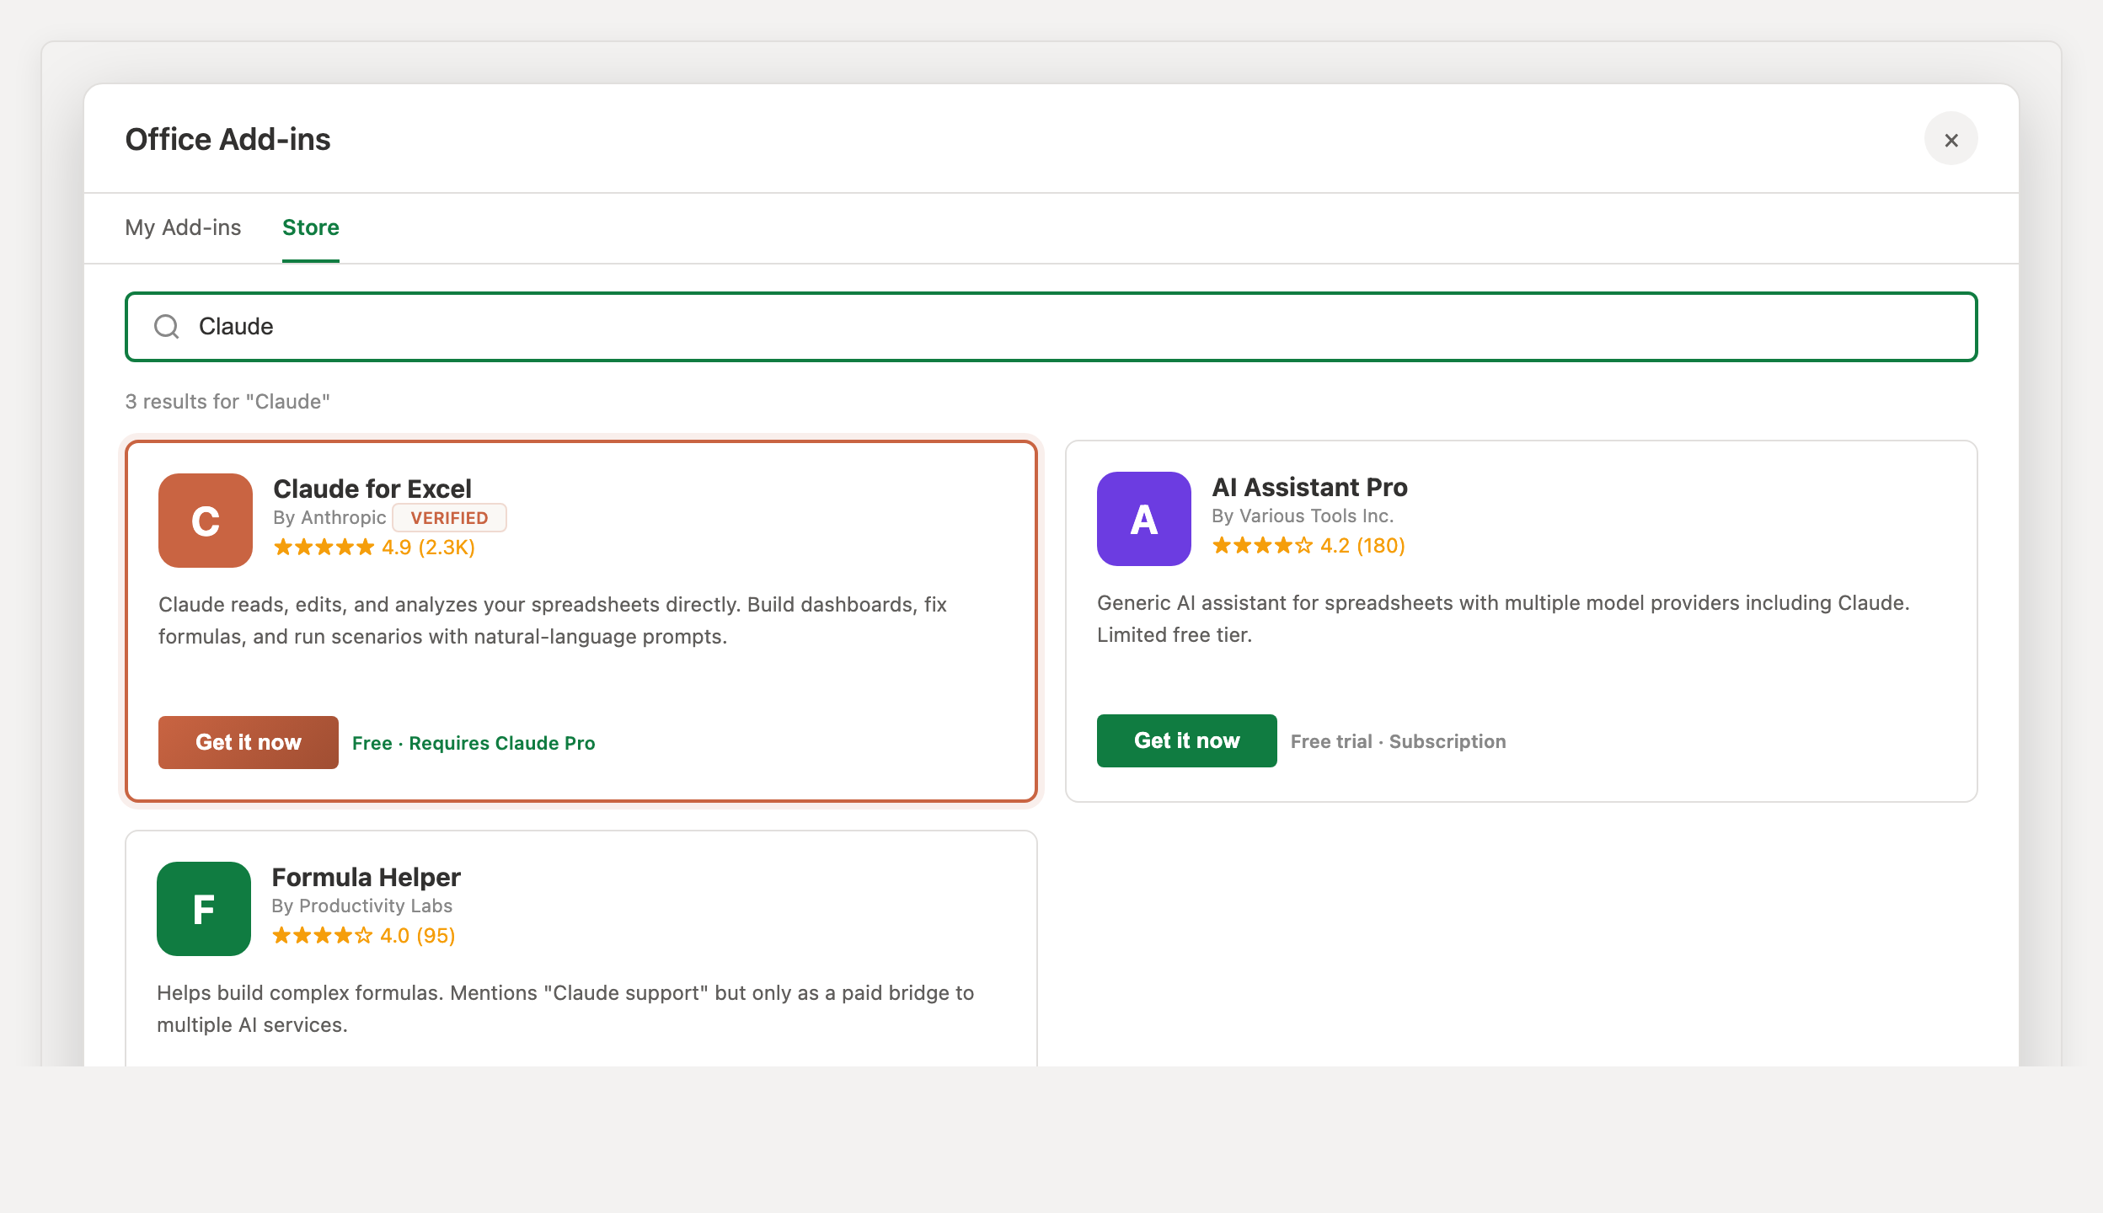Get AI Assistant Pro now
The image size is (2103, 1213).
(1187, 740)
